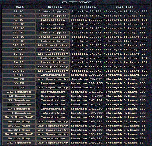
Task: Click 'Strength 15, Range 65' info text
Action: (x=126, y=122)
